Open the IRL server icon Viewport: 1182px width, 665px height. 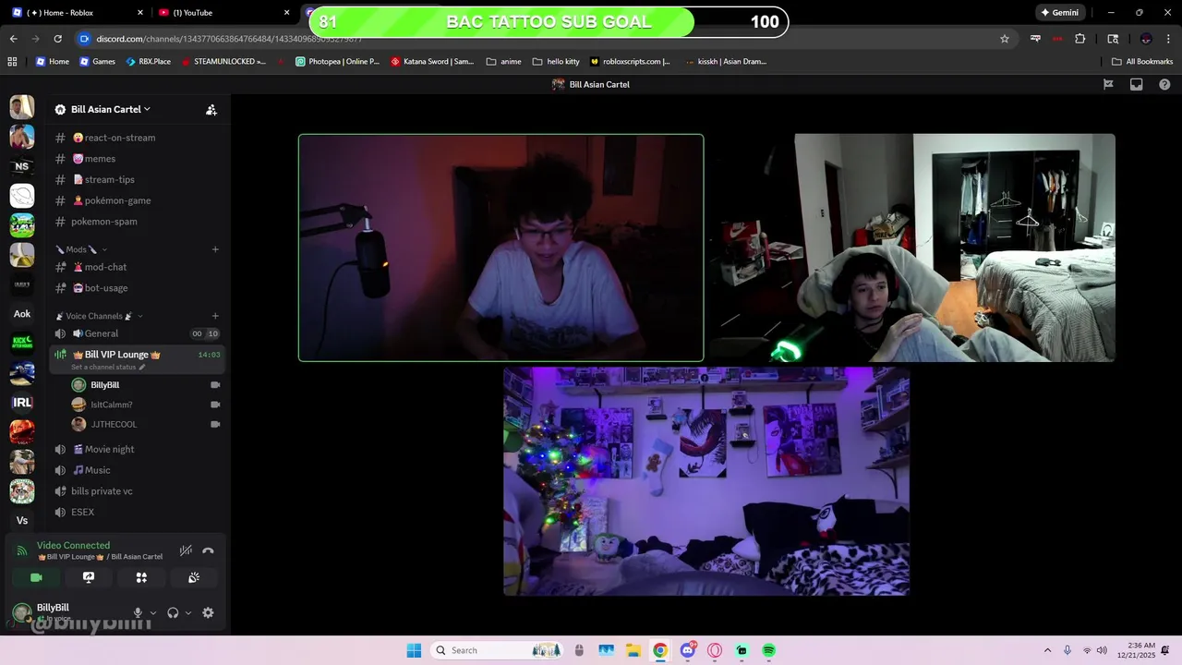pyautogui.click(x=22, y=403)
